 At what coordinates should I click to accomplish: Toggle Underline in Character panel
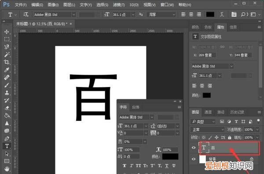[167, 166]
